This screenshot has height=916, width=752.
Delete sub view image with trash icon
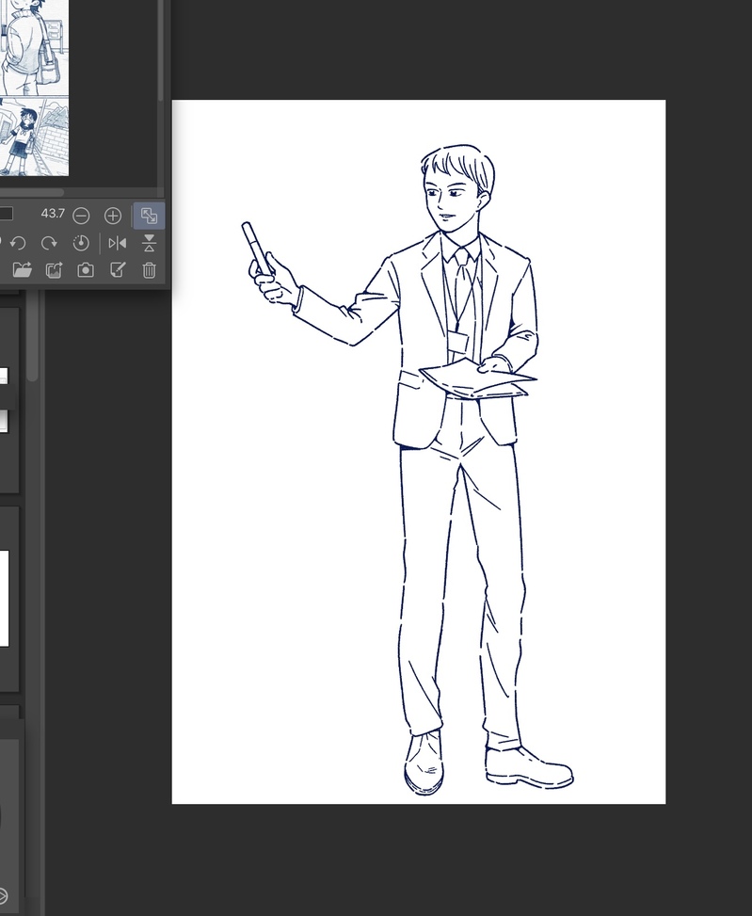click(x=149, y=270)
